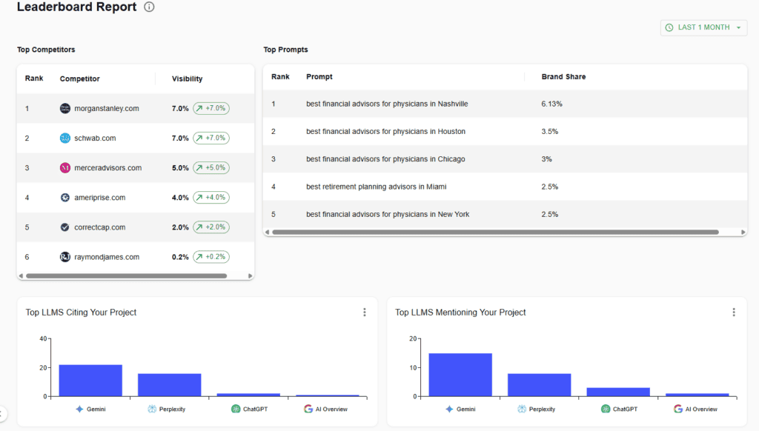Click the right scroll arrow under the competitors table
This screenshot has width=759, height=431.
point(251,276)
